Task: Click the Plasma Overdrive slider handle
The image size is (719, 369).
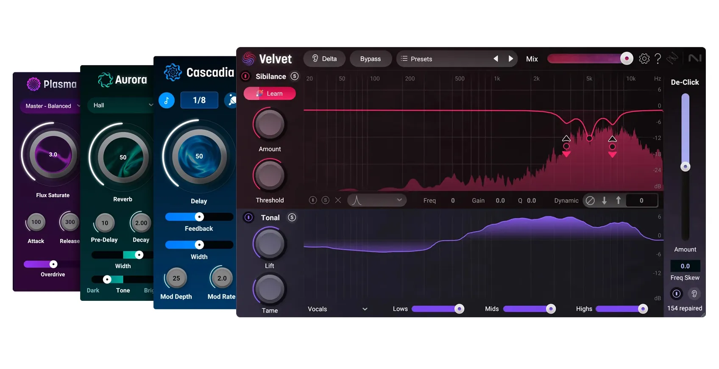Action: 53,264
